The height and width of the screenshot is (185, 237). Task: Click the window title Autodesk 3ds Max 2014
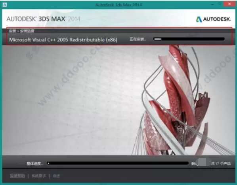click(x=118, y=5)
